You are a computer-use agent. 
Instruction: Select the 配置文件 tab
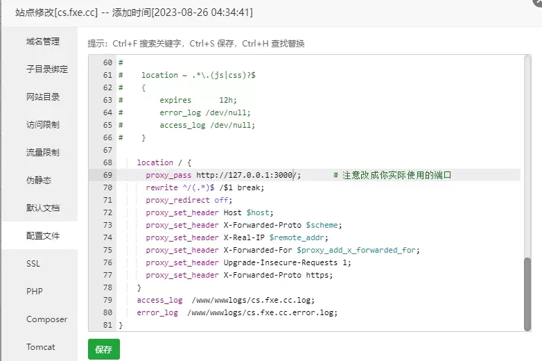pos(42,236)
